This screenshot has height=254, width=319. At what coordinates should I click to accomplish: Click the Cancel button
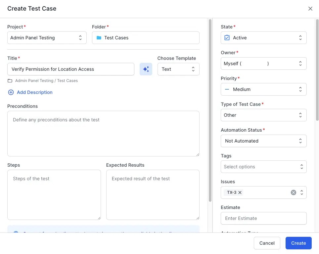click(x=267, y=243)
